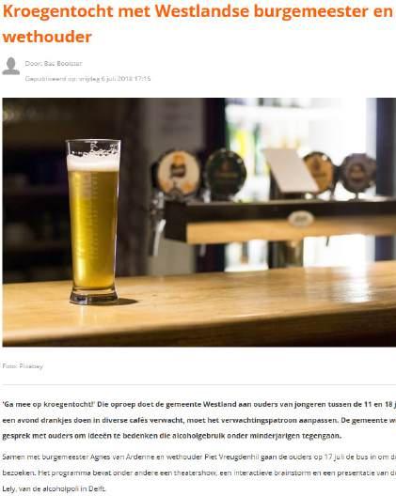Click the bold intro text "'Ga mee op kroegentocht!'"
Viewport: 396px width, 496px height.
tap(49, 404)
